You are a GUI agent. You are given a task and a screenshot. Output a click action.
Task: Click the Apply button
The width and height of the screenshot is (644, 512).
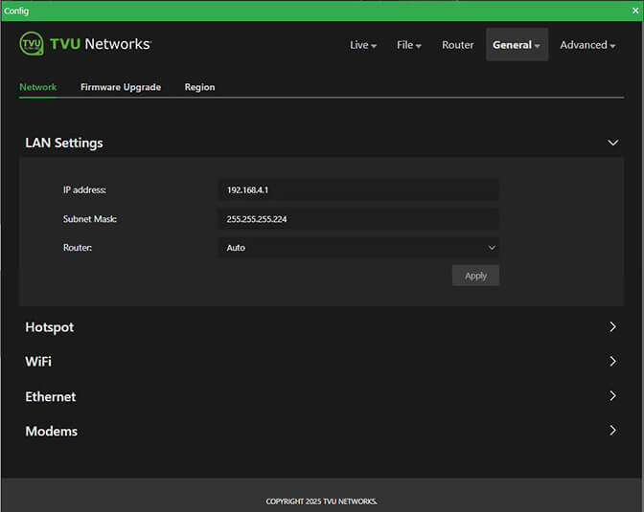[x=475, y=276]
